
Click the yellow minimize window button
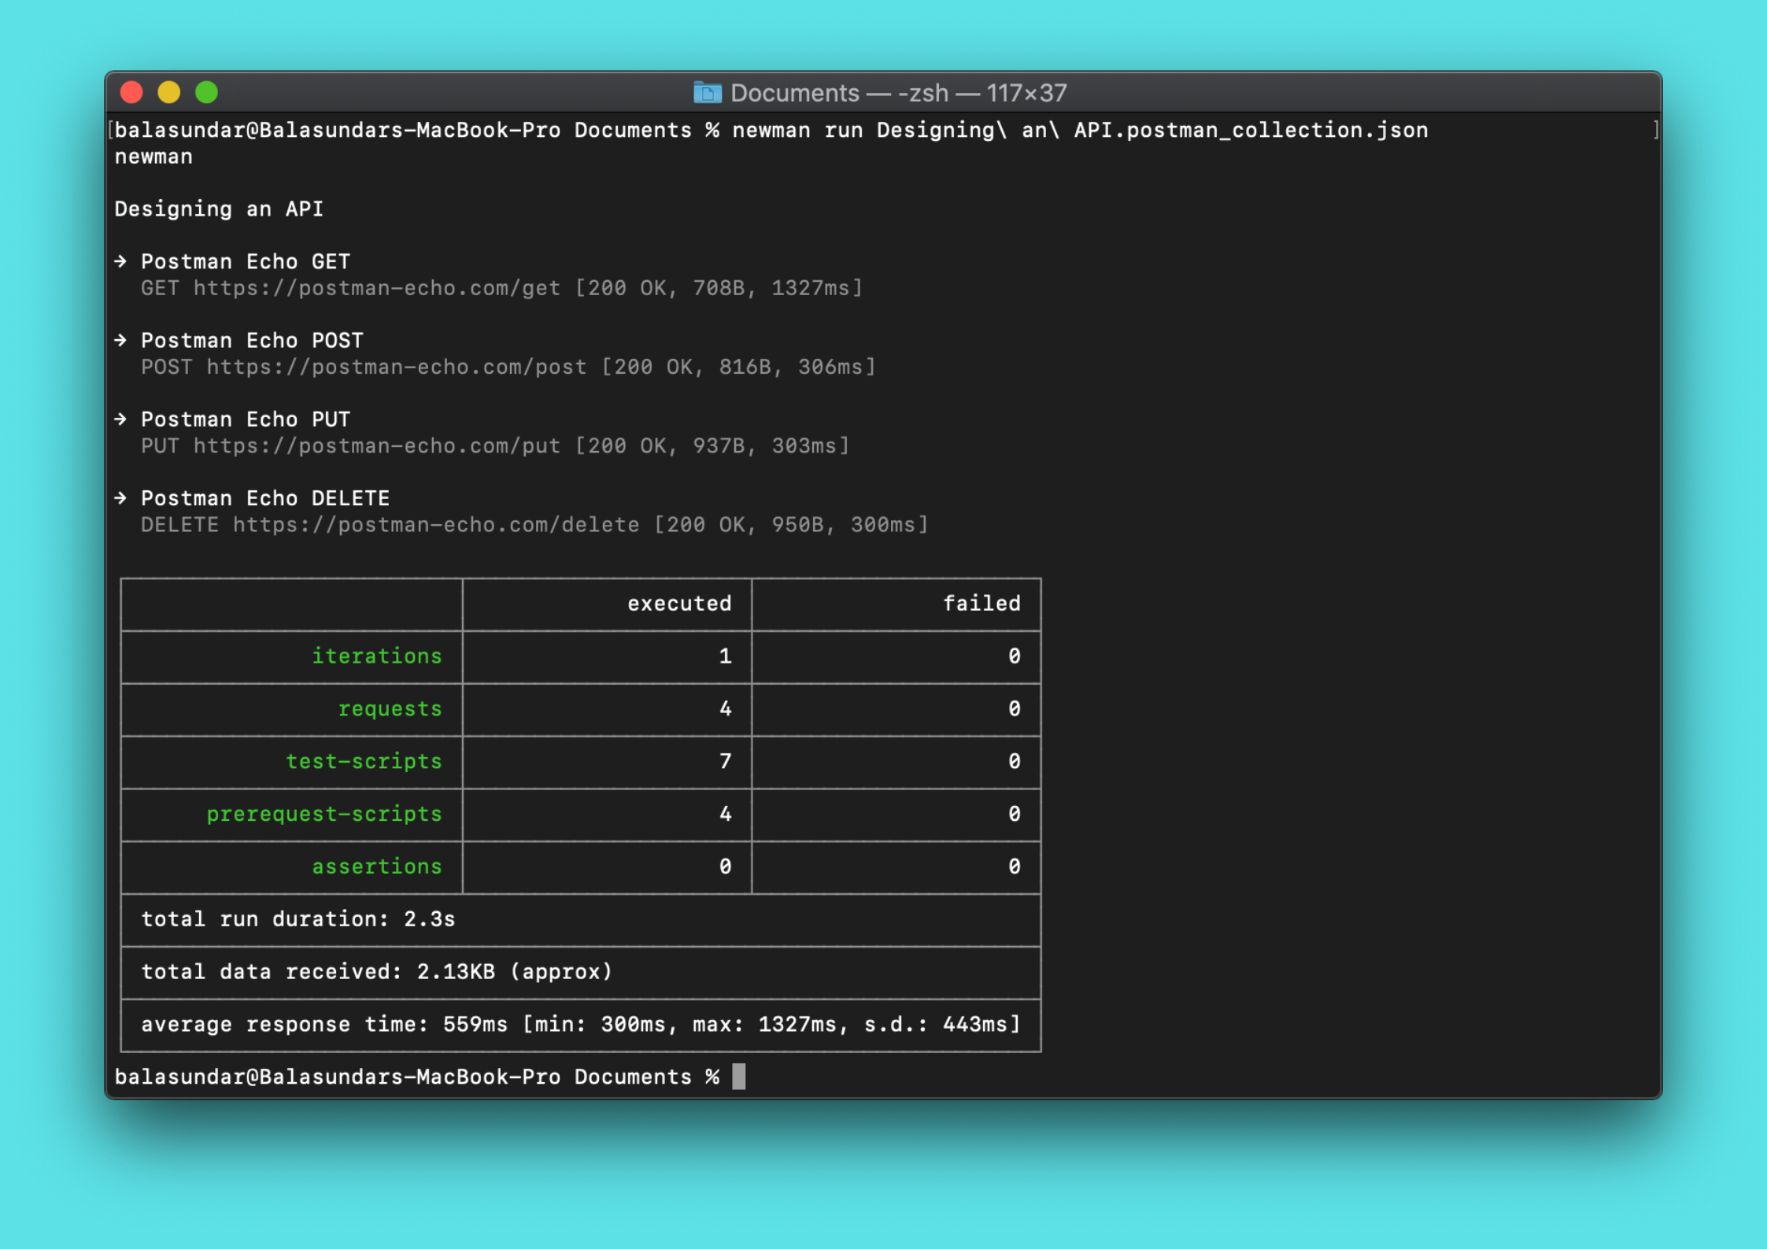click(x=169, y=93)
